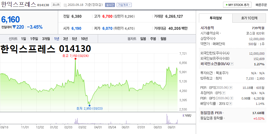Open the 기업개요 dropdown
The width and height of the screenshot is (268, 134).
(124, 5)
